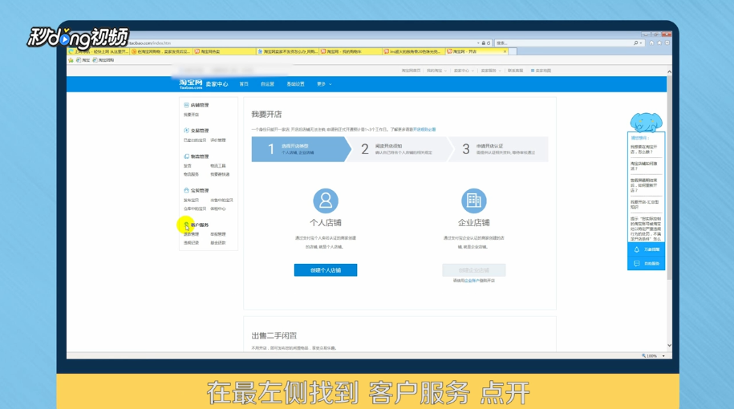Click the browser address bar URL
Screen dimensions: 734x409
click(150, 43)
